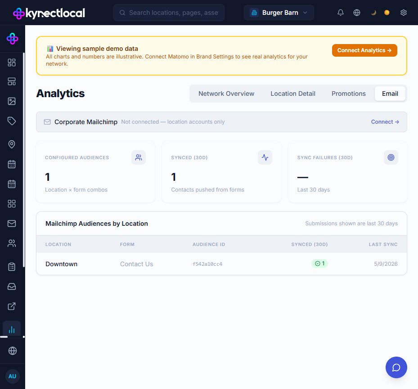Click the AUDIENCE ID column header
418x389 pixels.
point(209,244)
